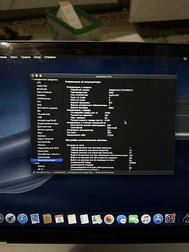Select ATA in the hardware list

click(x=39, y=83)
